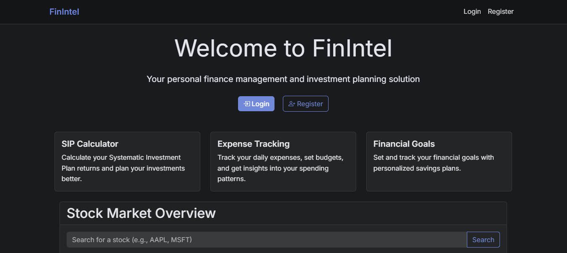567x253 pixels.
Task: Click the Financial Goals description text
Action: click(433, 163)
